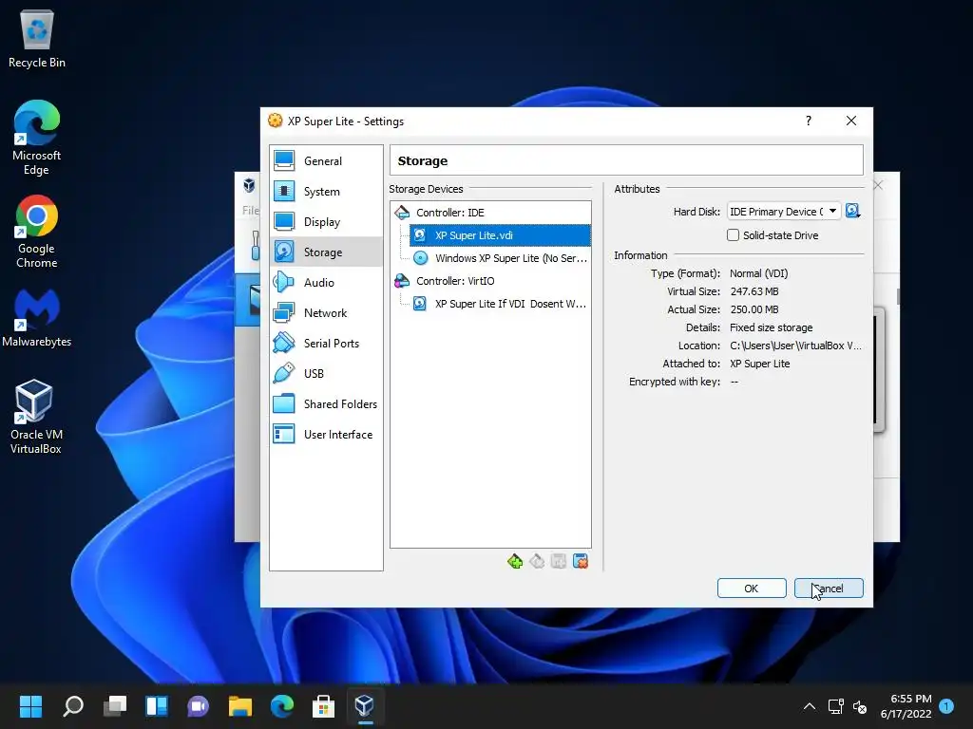This screenshot has height=729, width=973.
Task: Open Oracle VM VirtualBox desktop shortcut
Action: point(36,417)
